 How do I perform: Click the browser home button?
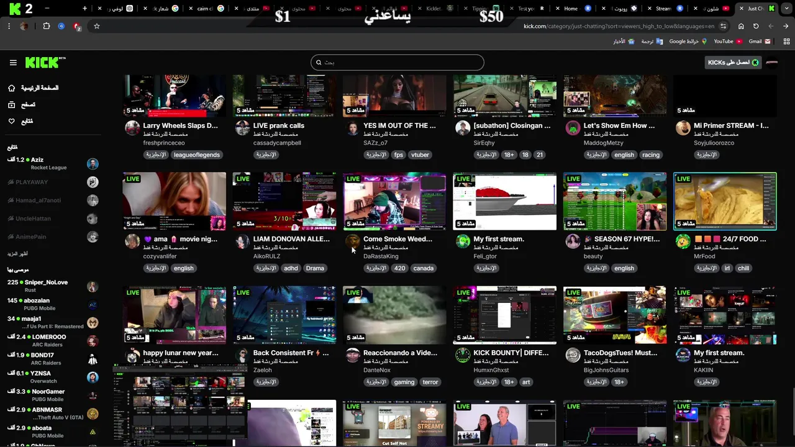(x=741, y=26)
